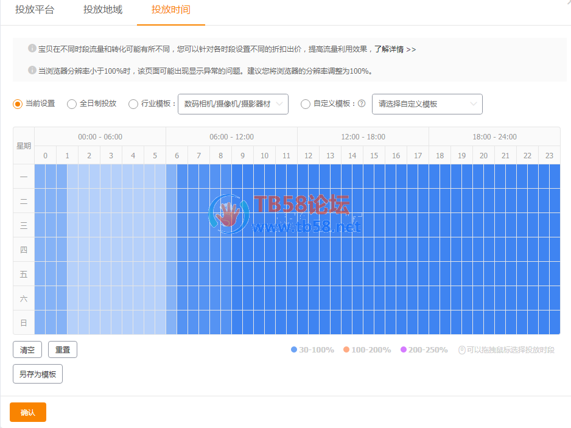Image resolution: width=571 pixels, height=428 pixels.
Task: Click the blue 30-100% legend dot
Action: click(294, 349)
